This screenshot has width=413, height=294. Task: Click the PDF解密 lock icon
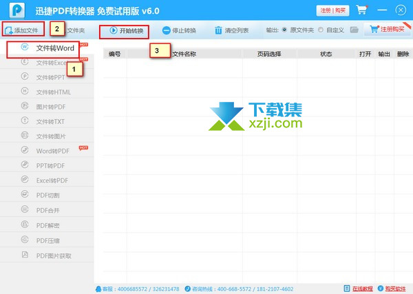[x=25, y=224]
